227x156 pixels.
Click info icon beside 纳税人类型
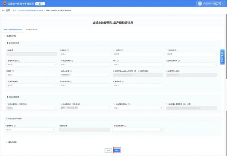(x=71, y=71)
